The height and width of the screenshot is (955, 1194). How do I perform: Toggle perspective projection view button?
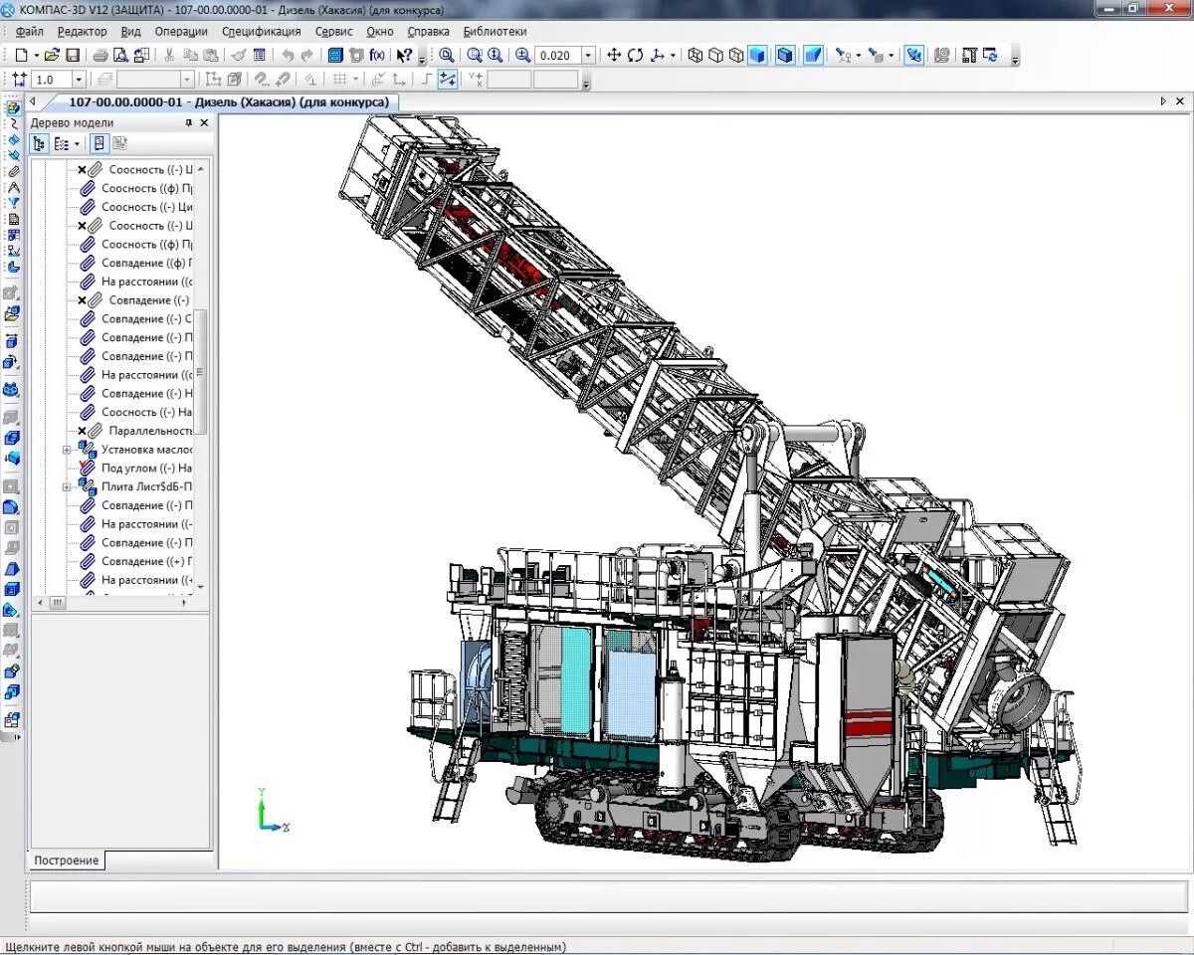click(813, 56)
